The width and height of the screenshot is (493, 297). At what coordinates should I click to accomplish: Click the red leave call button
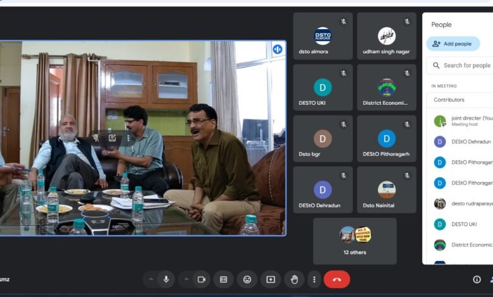tap(337, 279)
